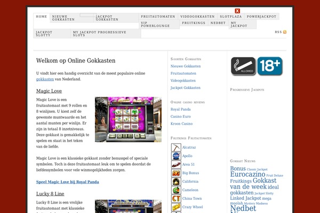
Task: Click the Classic Jackpot tag
Action: 257,169
